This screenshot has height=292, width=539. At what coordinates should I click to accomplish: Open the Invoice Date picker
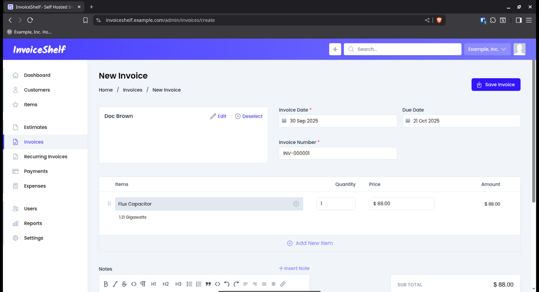point(337,121)
